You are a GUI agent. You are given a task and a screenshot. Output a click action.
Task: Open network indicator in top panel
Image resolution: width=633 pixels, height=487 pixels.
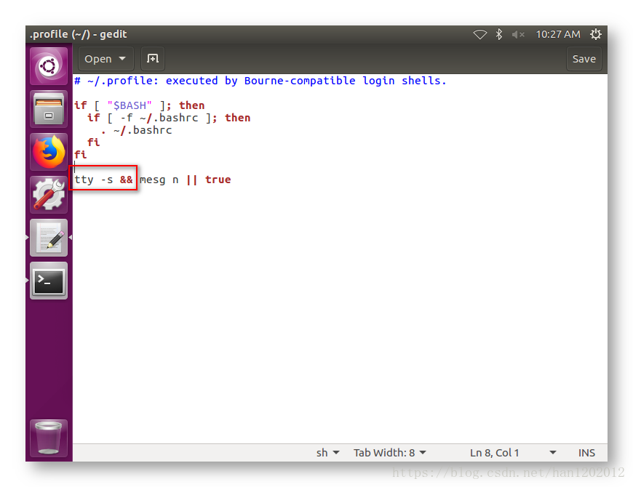click(480, 34)
